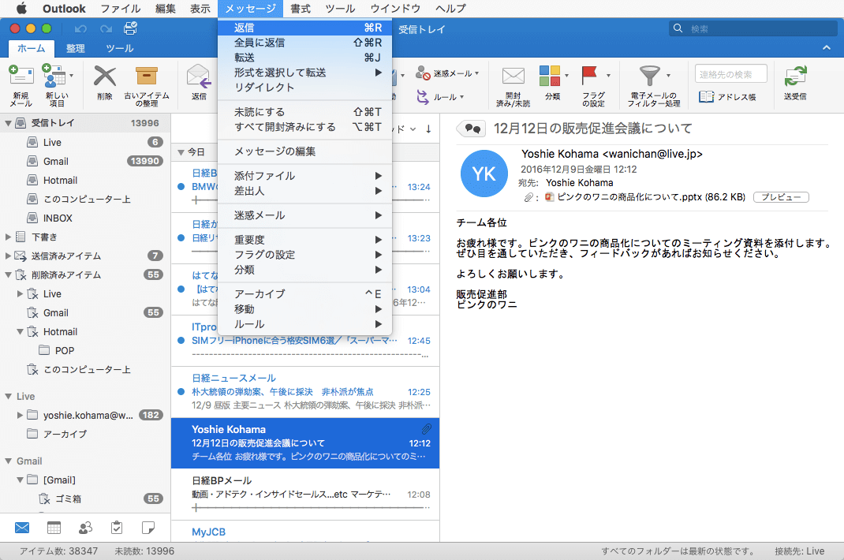Toggle sort order with the down arrow

coord(428,129)
